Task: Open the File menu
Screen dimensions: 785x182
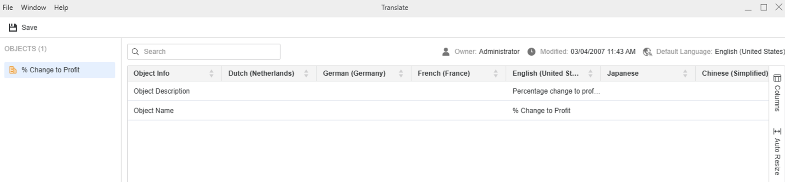Action: pos(8,7)
